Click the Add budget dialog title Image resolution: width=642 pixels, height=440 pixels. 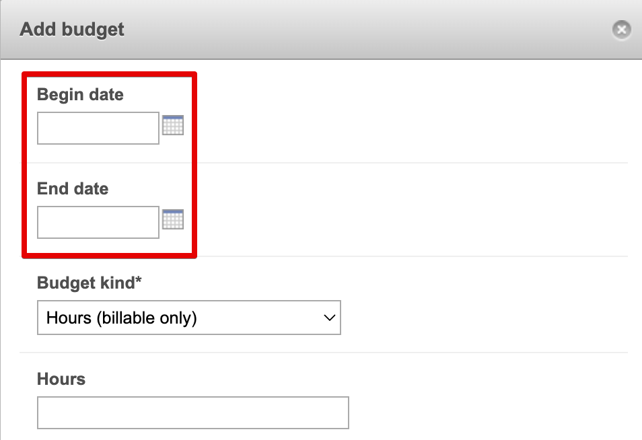pos(72,30)
